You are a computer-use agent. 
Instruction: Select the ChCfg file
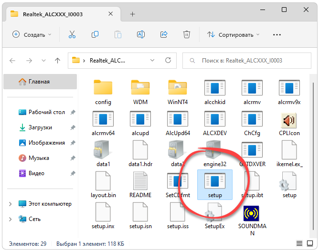252,123
